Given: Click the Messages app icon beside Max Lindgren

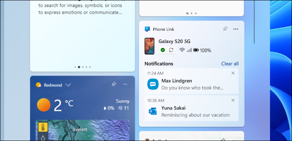Looking at the screenshot, I should (153, 84).
